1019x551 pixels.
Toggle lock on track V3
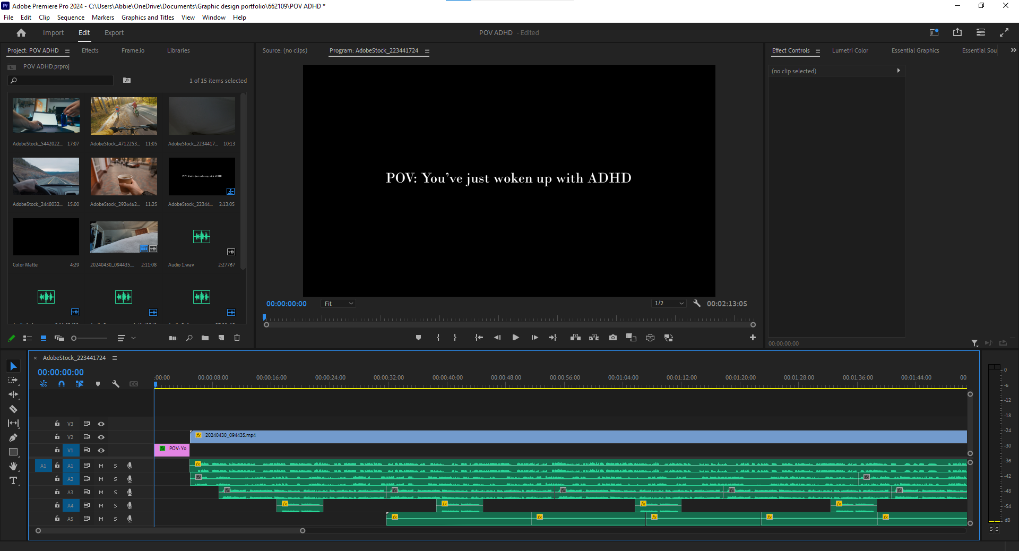click(57, 424)
